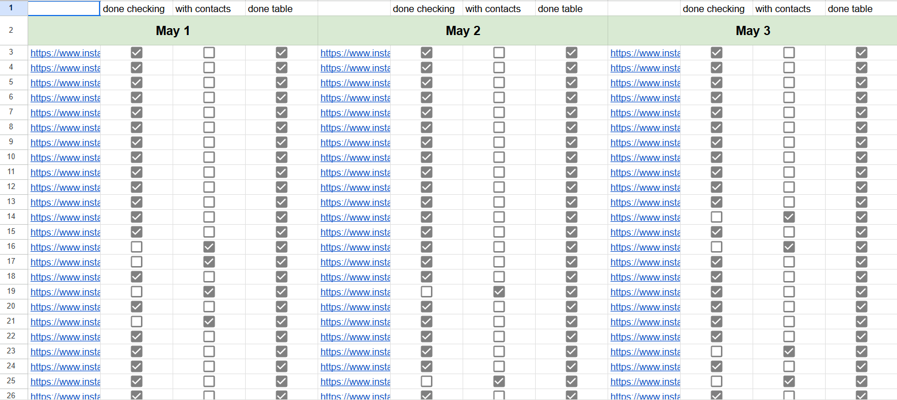Screen dimensions: 897x400
Task: Open the May 2 Instagram link in row 10
Action: (x=355, y=157)
